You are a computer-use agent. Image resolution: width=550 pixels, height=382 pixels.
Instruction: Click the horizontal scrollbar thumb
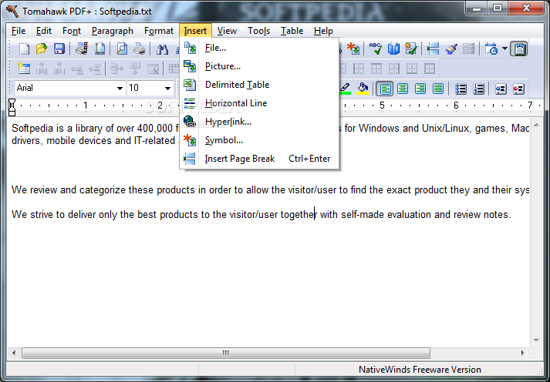pyautogui.click(x=226, y=353)
